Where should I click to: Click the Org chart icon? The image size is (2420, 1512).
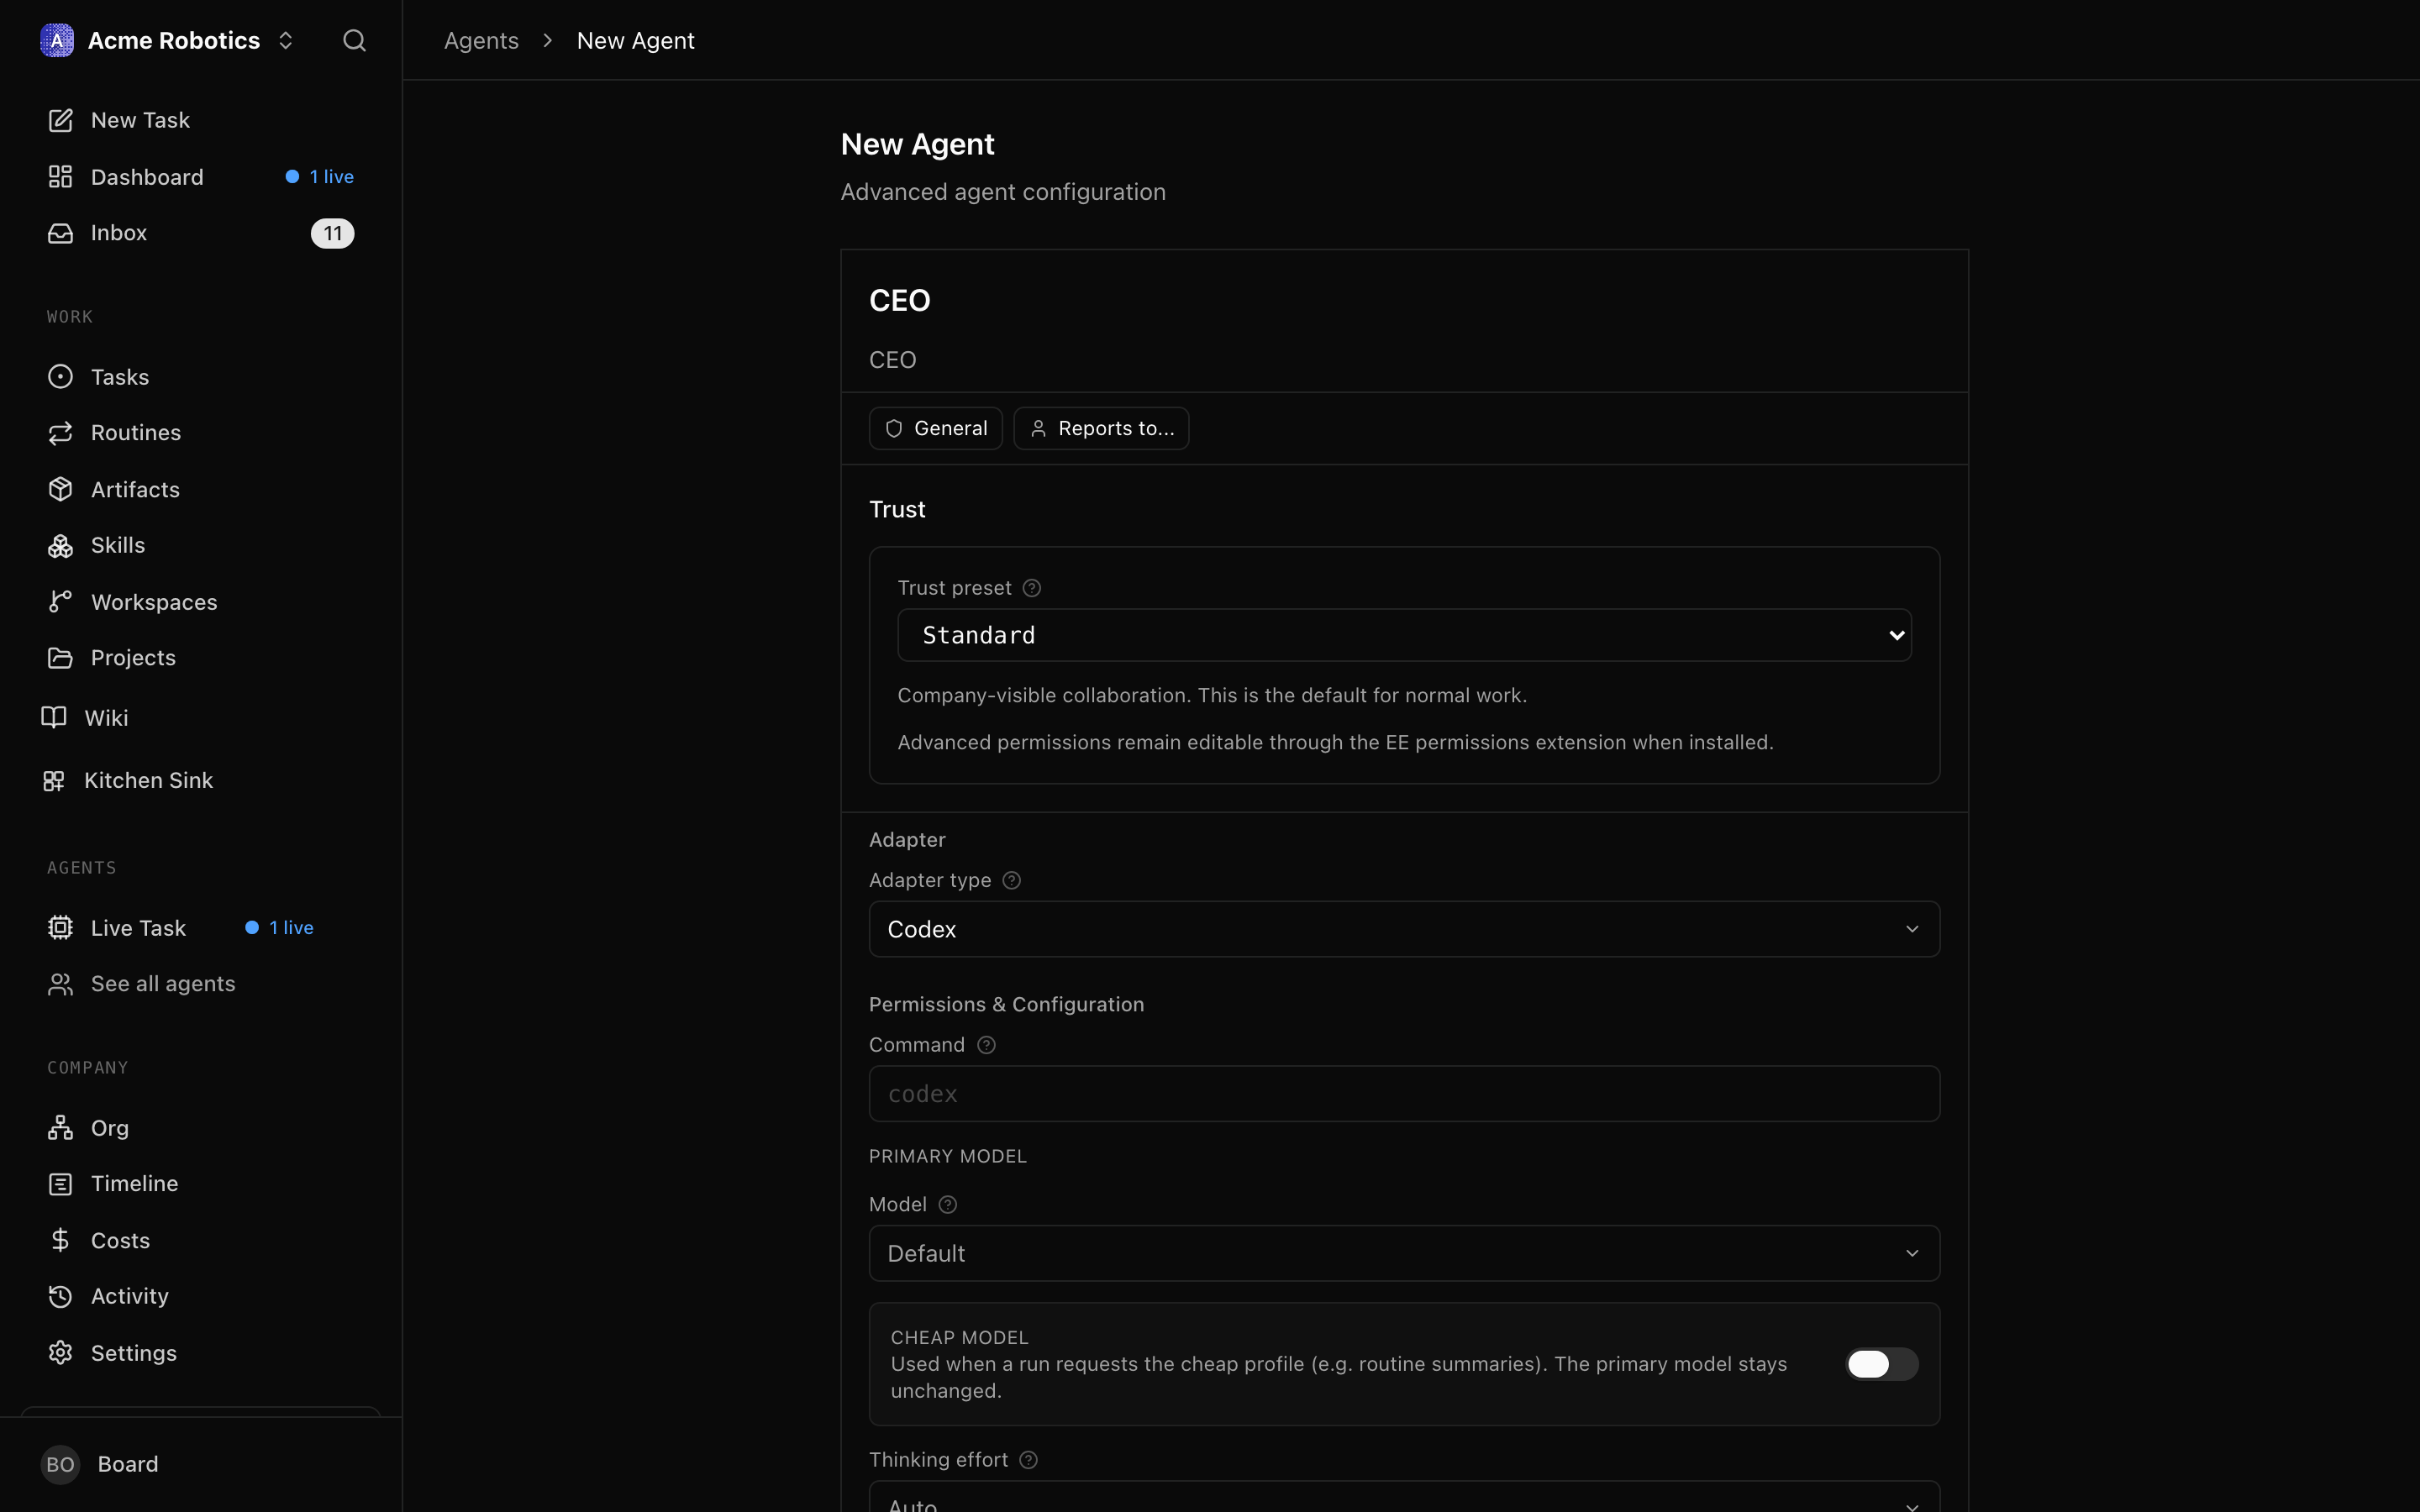pos(60,1128)
